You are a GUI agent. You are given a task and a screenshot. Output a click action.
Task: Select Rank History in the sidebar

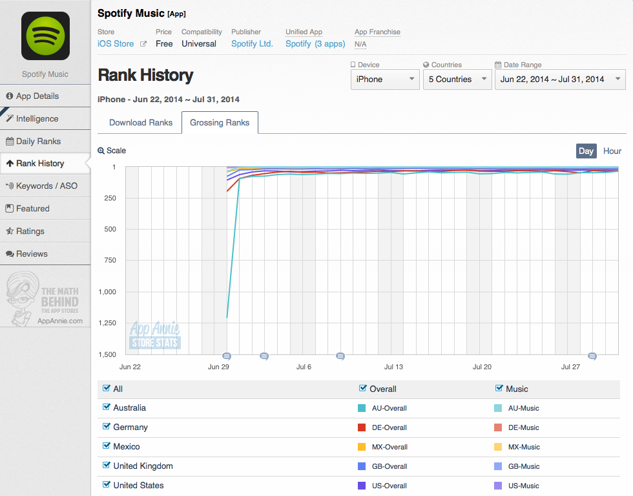point(45,164)
